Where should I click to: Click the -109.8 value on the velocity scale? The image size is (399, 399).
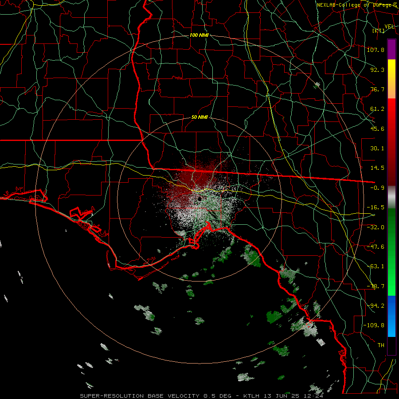(374, 325)
